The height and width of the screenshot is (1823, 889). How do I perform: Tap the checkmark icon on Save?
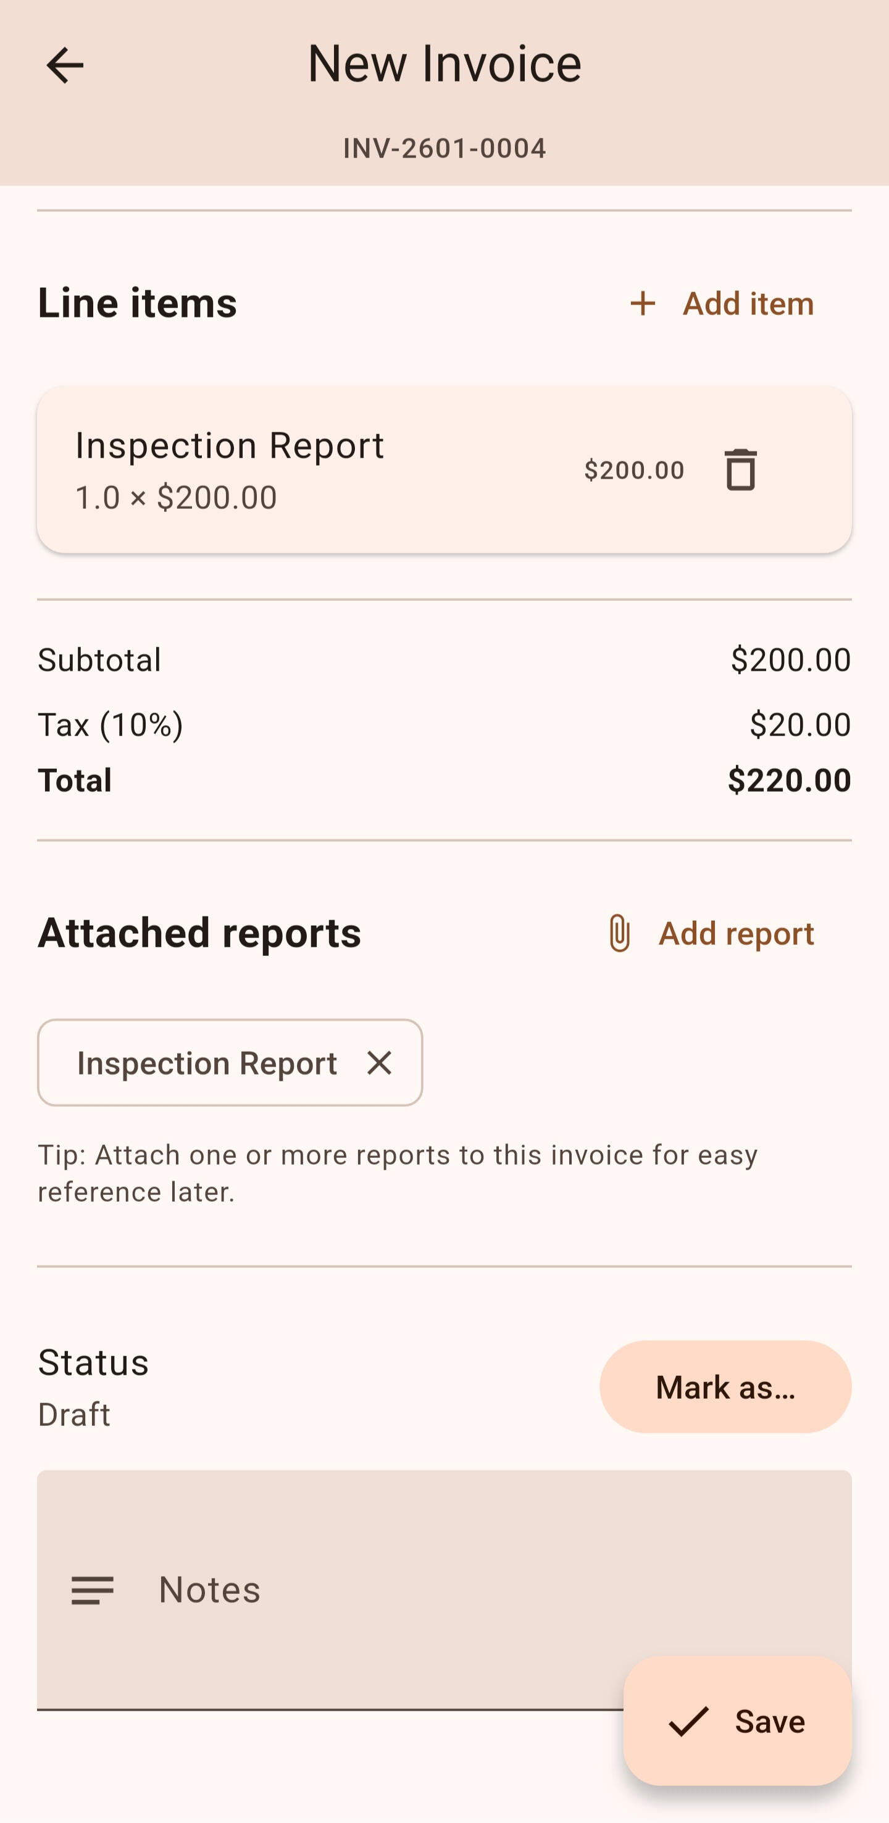click(x=688, y=1722)
